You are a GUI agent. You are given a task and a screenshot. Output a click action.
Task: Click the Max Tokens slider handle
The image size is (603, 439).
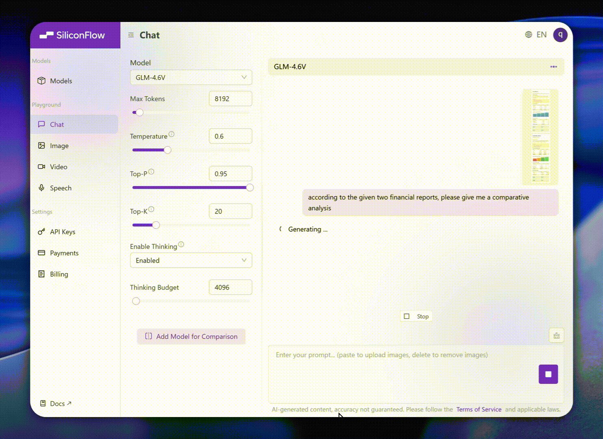click(x=139, y=113)
